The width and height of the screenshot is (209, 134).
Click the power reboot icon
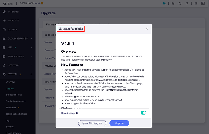[x=180, y=3]
